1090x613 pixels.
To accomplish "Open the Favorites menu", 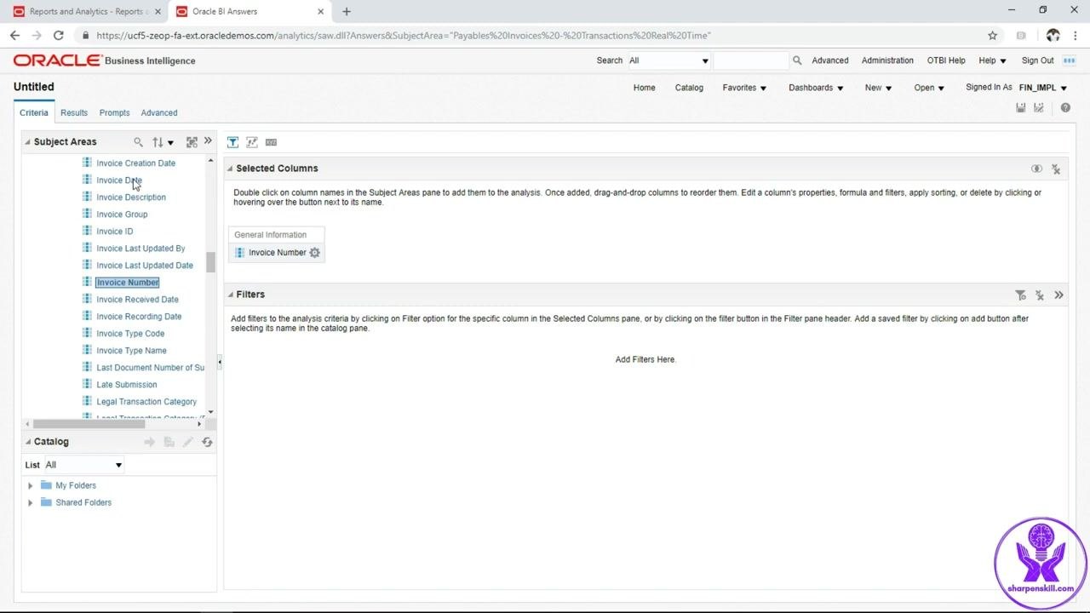I will 744,88.
